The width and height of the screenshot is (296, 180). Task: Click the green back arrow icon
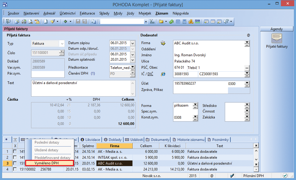[66, 21]
